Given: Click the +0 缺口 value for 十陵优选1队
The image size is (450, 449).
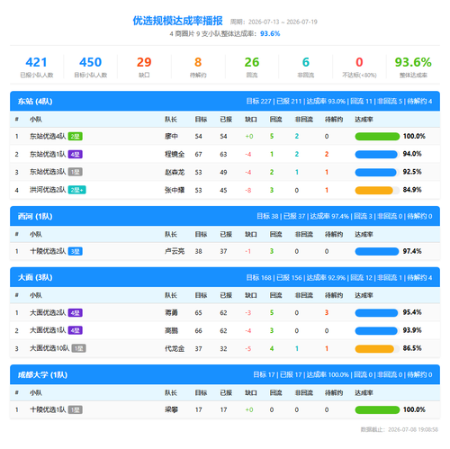Looking at the screenshot, I should tap(249, 409).
